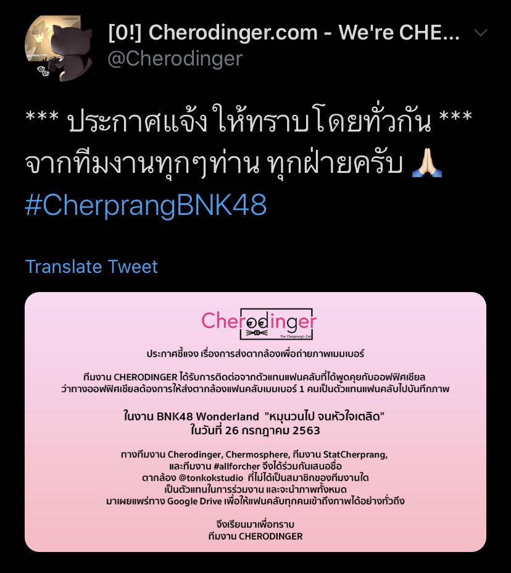The image size is (511, 573).
Task: Open the Cherodinger.com display name
Action: pos(284,33)
